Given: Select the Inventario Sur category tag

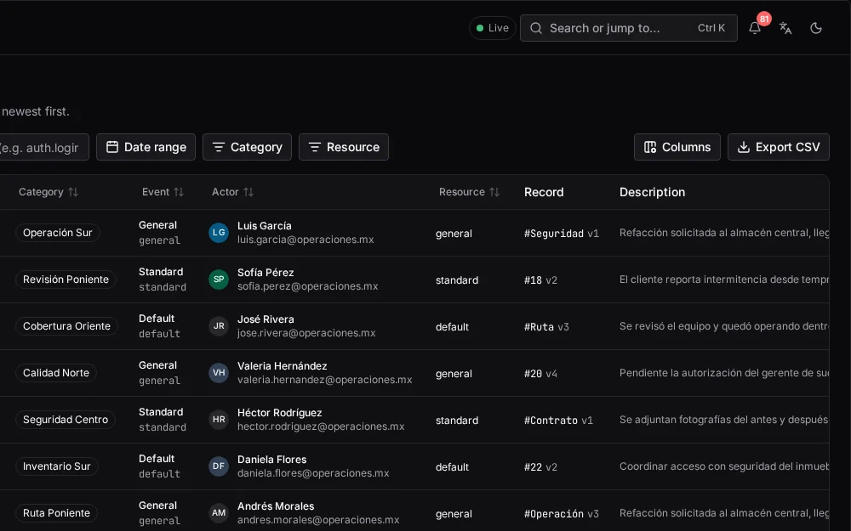Looking at the screenshot, I should [x=56, y=466].
